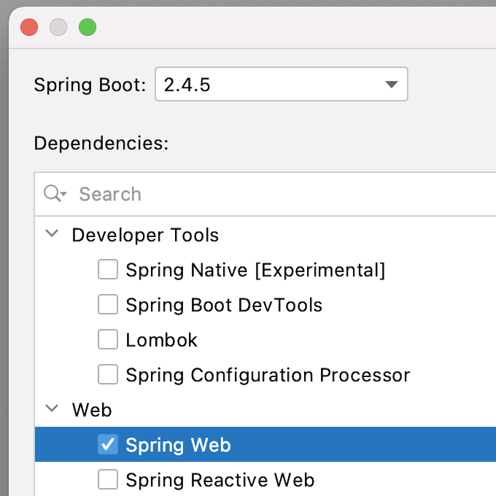Select the Lombok dependency name
Image resolution: width=496 pixels, height=496 pixels.
click(x=161, y=340)
